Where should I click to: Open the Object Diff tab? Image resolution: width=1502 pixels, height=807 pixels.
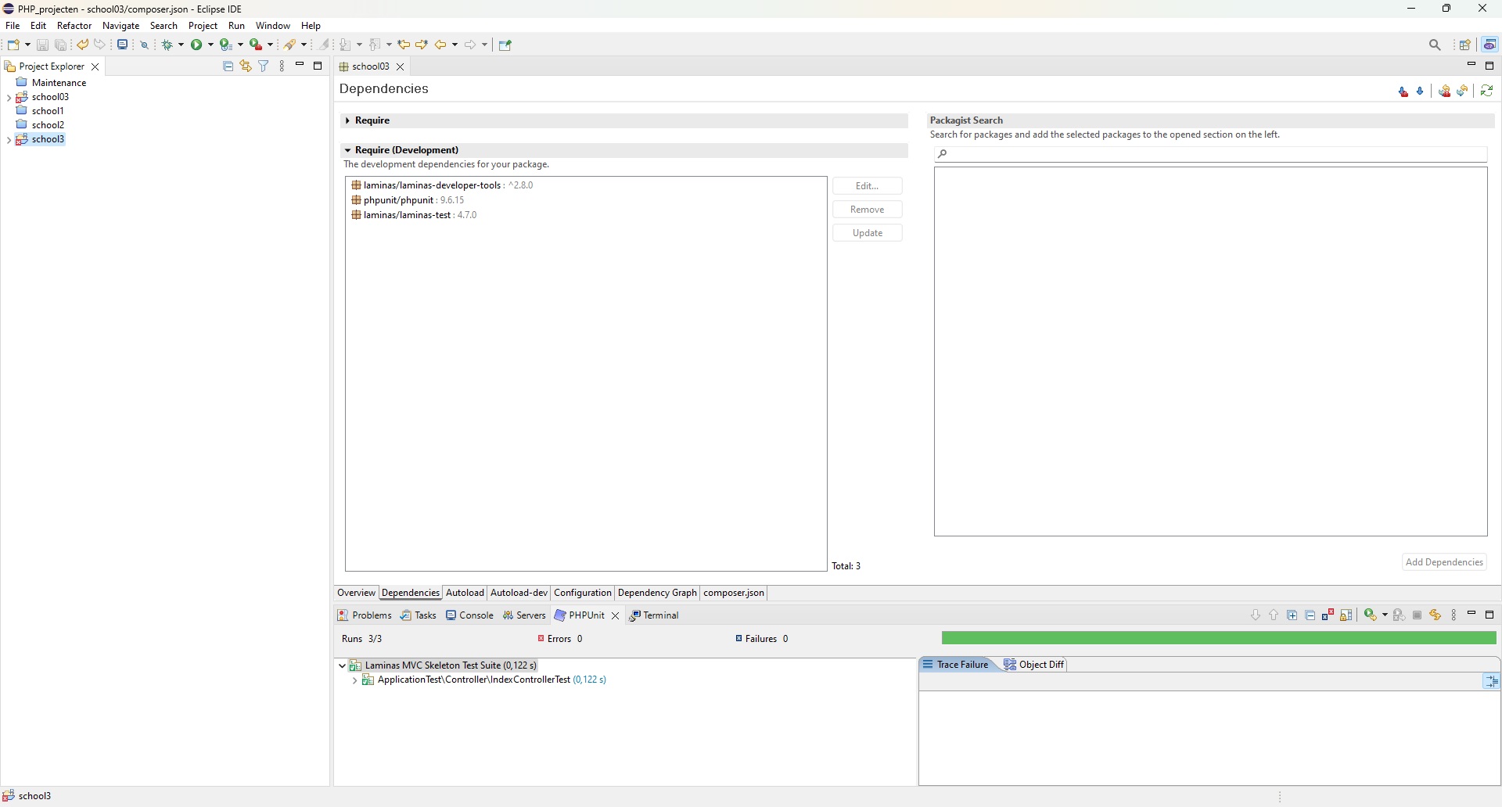coord(1036,665)
